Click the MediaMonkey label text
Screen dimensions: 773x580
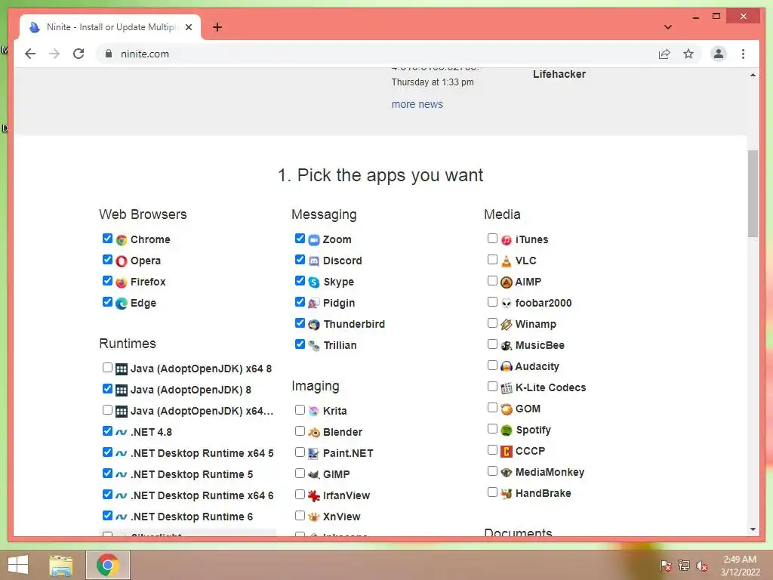click(550, 473)
